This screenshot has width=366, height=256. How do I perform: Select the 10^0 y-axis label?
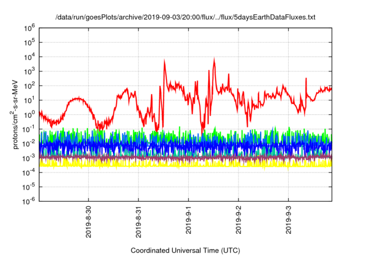[x=29, y=115]
